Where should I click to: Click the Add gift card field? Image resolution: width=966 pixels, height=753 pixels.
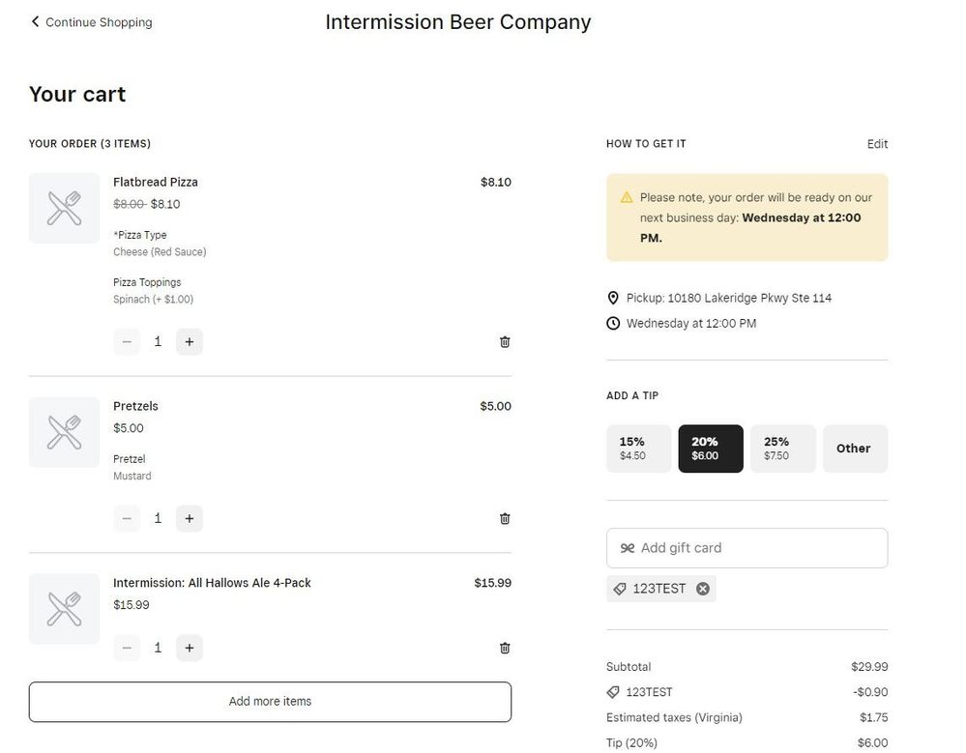coord(746,548)
